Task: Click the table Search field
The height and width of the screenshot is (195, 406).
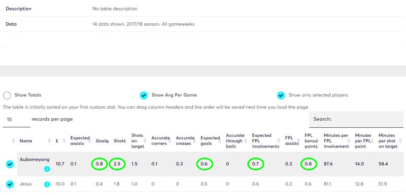Action: pos(356,119)
